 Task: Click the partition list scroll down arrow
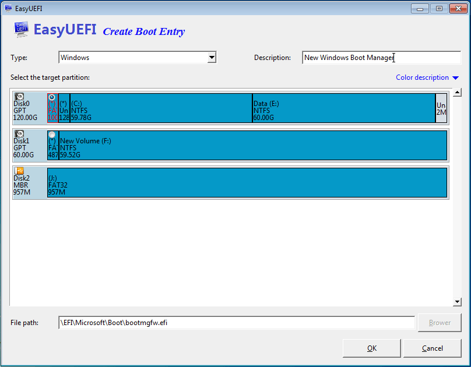tap(457, 302)
